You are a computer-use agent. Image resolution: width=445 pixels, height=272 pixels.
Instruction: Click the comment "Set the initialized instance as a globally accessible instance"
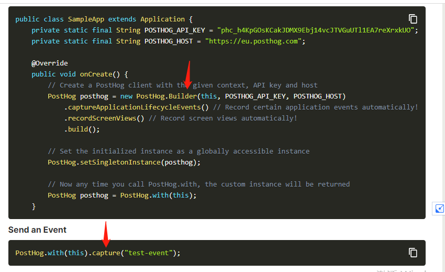[x=179, y=151]
